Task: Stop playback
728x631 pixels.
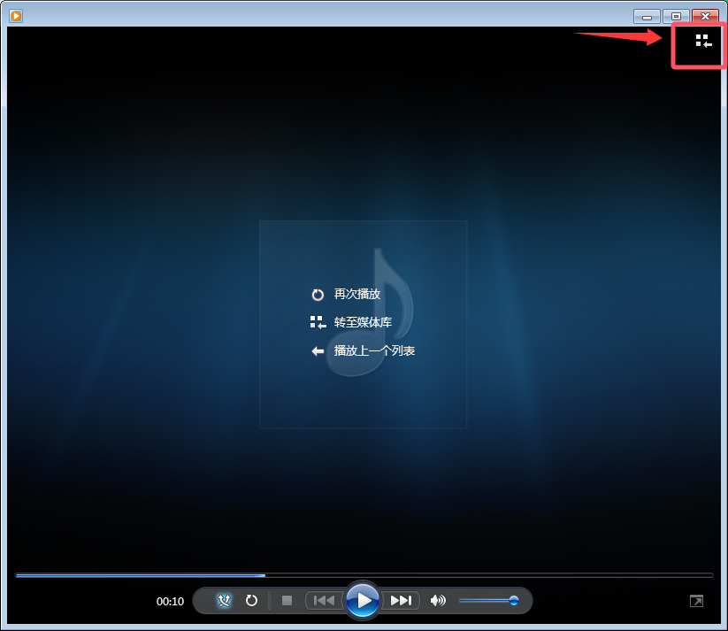Action: click(287, 601)
